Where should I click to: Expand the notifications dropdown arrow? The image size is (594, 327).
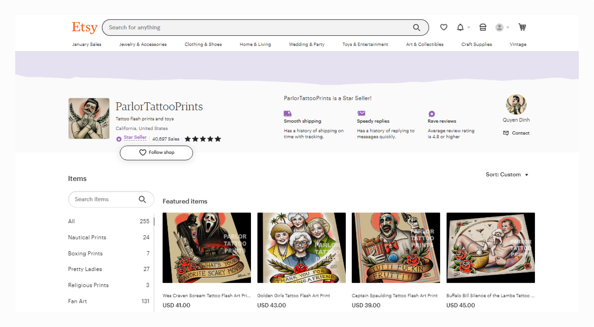469,27
